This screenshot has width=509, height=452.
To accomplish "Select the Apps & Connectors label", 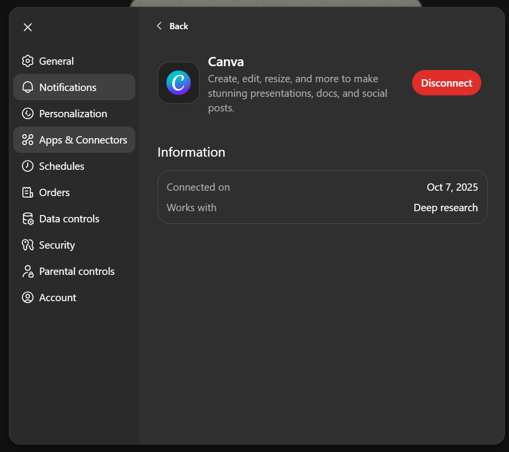I will tap(83, 140).
